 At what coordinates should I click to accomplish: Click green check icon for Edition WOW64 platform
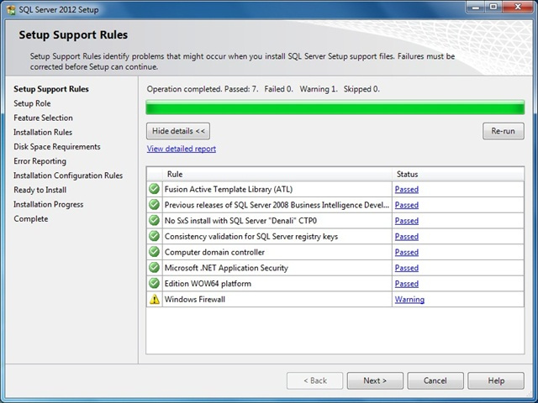point(155,284)
